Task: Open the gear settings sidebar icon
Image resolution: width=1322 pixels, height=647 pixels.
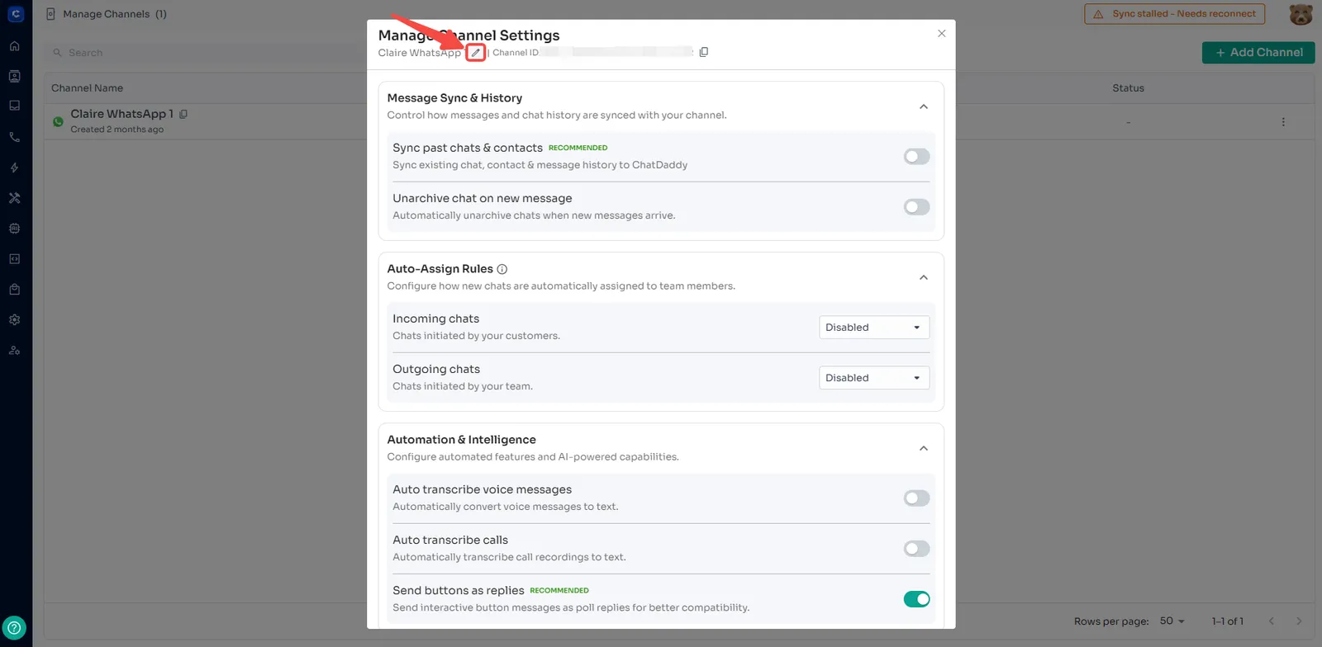Action: pos(15,319)
